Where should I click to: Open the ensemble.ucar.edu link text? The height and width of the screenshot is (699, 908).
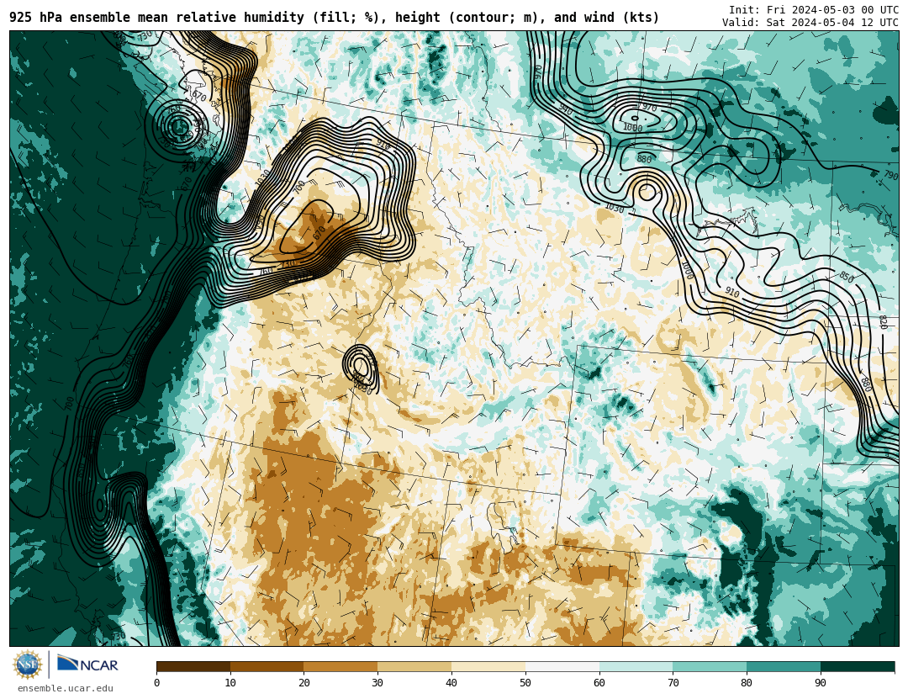coord(65,689)
